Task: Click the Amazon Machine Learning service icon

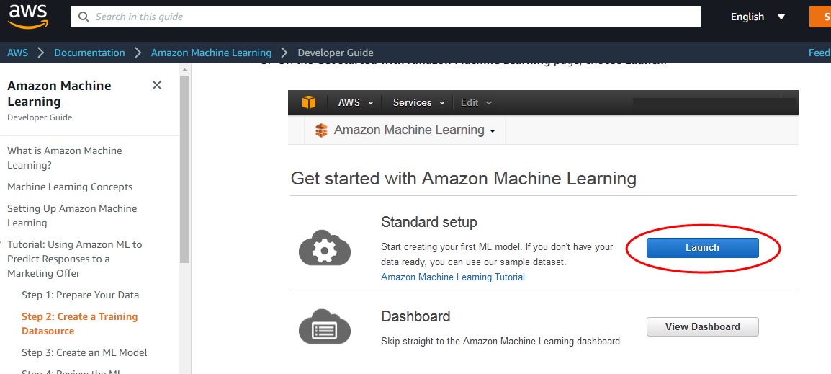Action: point(321,130)
